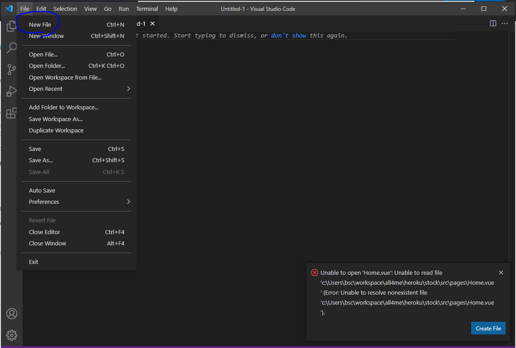Click the Create File button
This screenshot has height=348, width=516.
pos(488,328)
